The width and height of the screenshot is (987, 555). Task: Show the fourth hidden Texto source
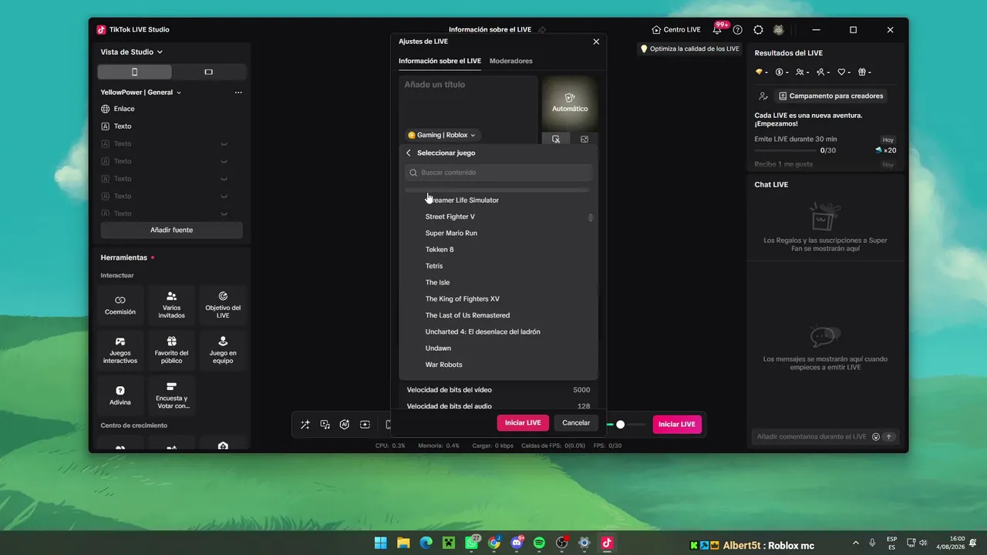tap(224, 197)
